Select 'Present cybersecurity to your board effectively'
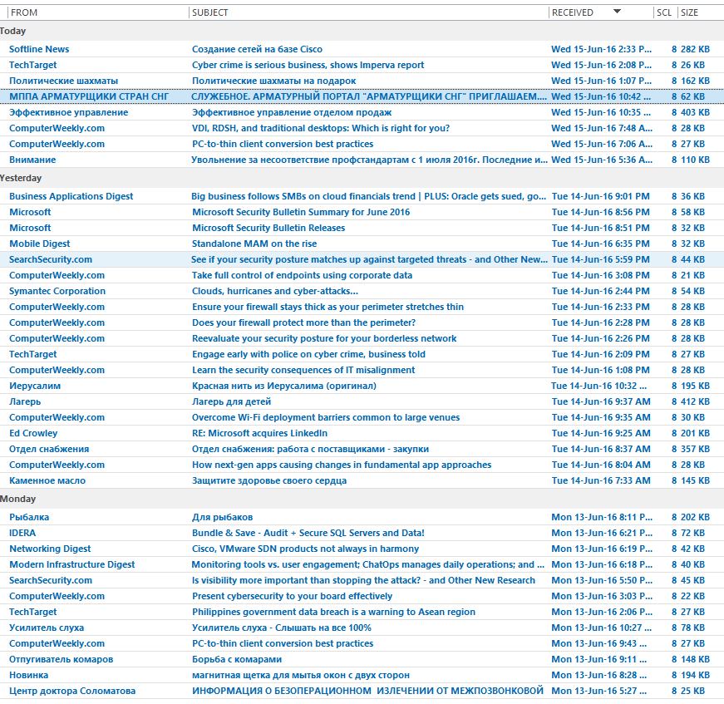Screen dimensions: 724x704 tap(362, 596)
